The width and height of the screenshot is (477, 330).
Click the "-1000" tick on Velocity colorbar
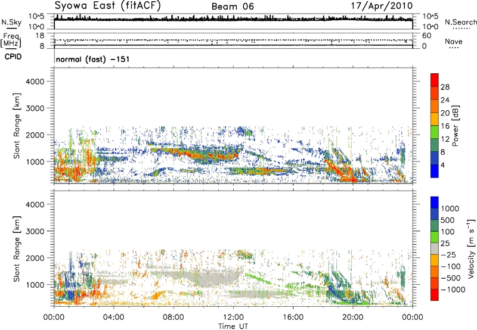point(453,289)
